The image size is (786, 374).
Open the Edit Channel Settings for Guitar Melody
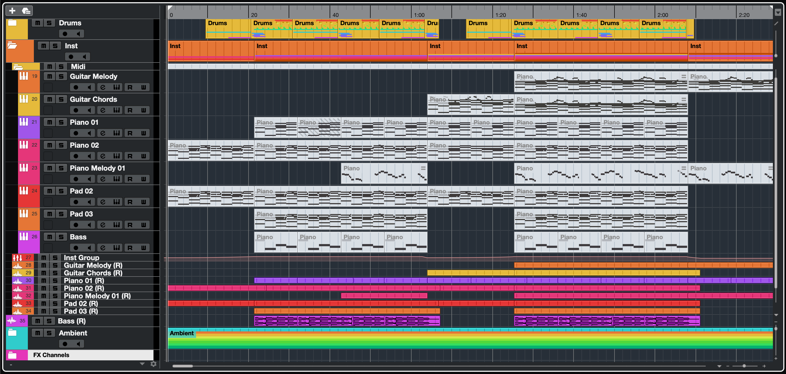click(x=103, y=87)
